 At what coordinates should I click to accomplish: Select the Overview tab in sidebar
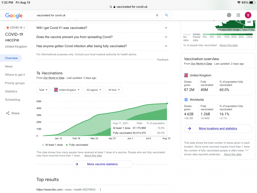pyautogui.click(x=11, y=58)
